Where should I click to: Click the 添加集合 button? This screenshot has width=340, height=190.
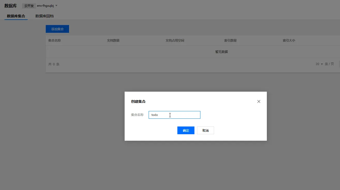point(57,29)
